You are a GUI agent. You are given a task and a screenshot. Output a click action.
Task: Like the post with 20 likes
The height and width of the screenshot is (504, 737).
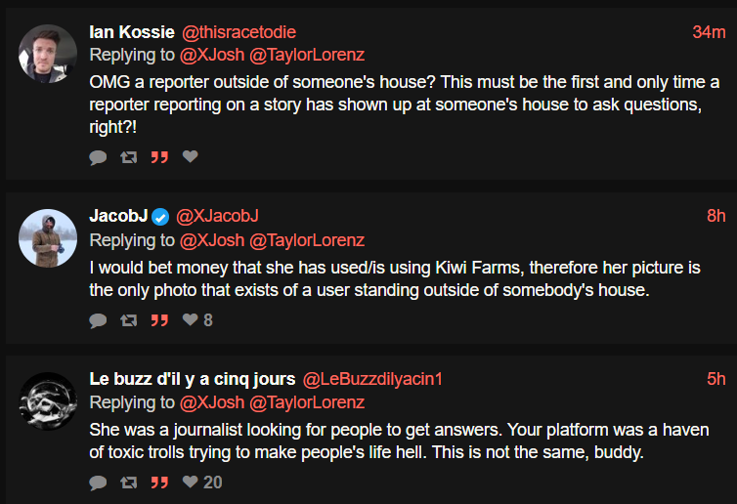click(191, 483)
